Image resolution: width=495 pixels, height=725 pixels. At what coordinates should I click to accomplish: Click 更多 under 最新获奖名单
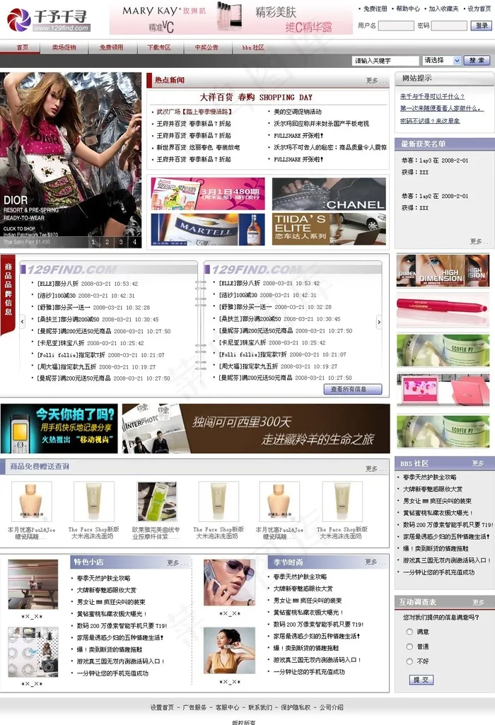tap(479, 241)
